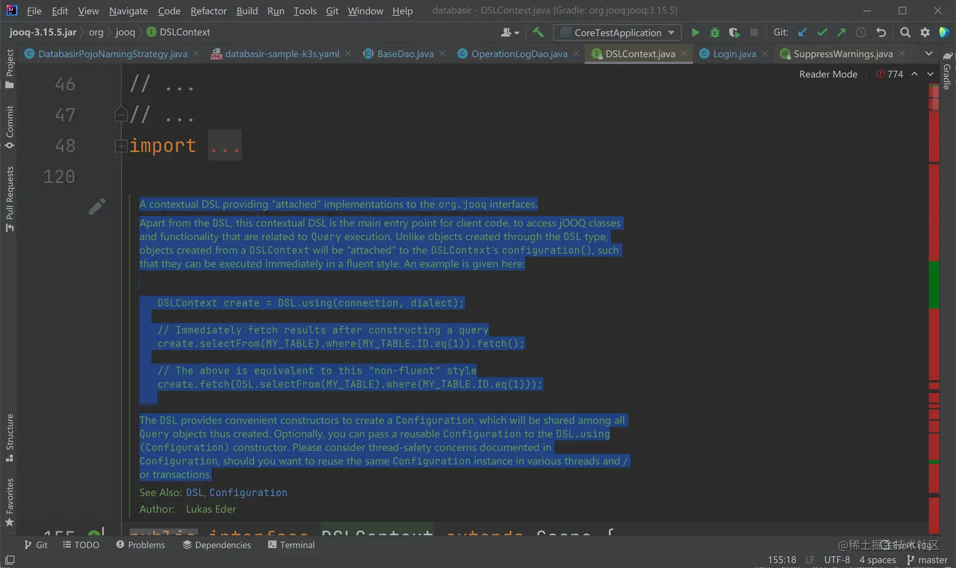
Task: Commit changes with the green checkmark
Action: point(822,32)
